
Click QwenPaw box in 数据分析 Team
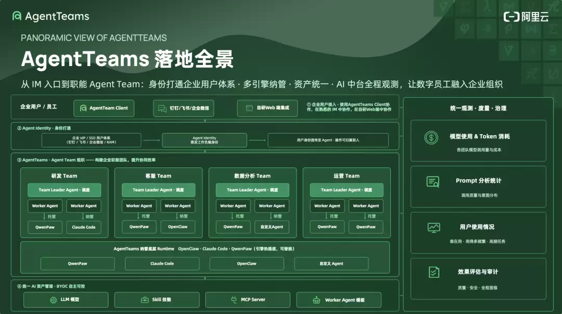tap(233, 227)
